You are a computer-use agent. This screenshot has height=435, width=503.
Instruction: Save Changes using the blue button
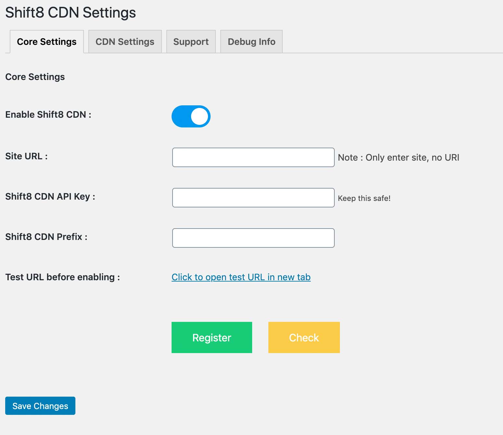[40, 406]
